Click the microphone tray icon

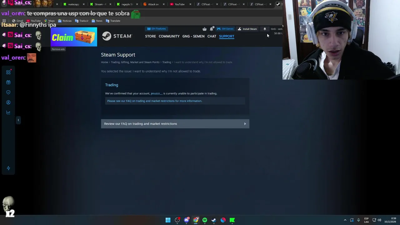358,220
